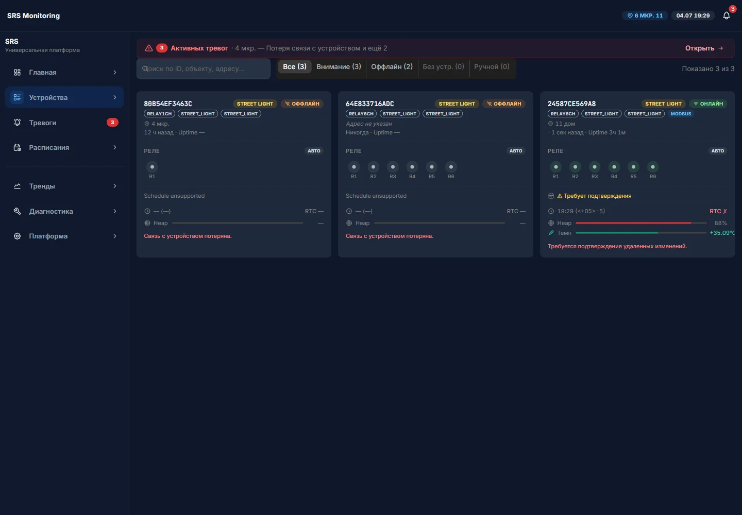The image size is (742, 515).
Task: Click the Тренды chart icon
Action: (17, 186)
